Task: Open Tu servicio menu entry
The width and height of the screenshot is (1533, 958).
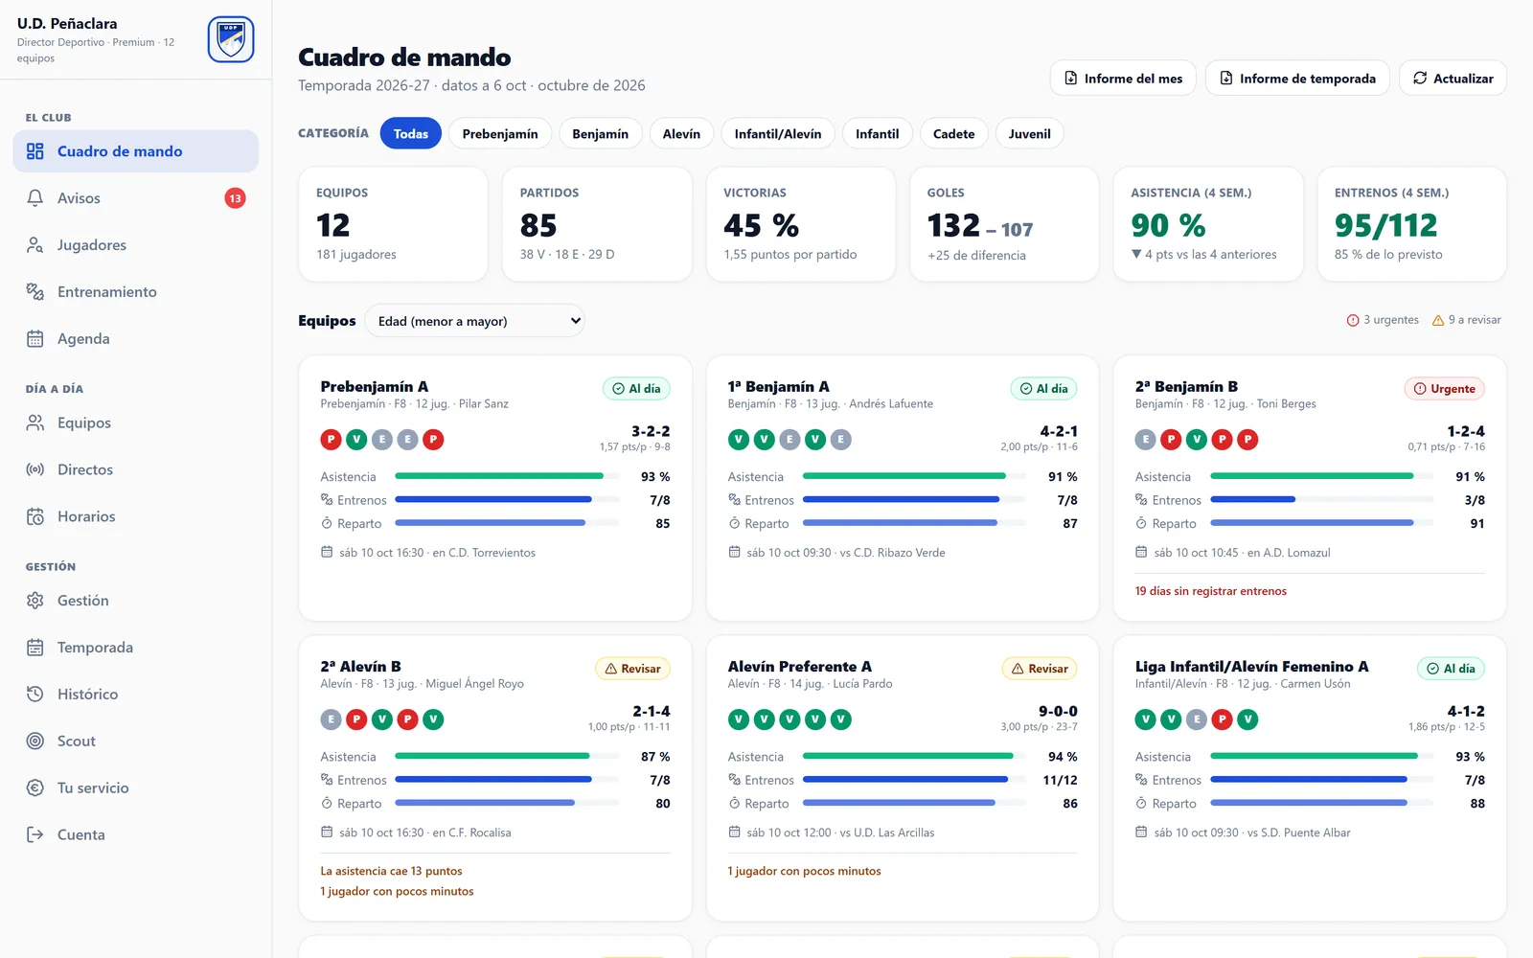Action: [136, 788]
